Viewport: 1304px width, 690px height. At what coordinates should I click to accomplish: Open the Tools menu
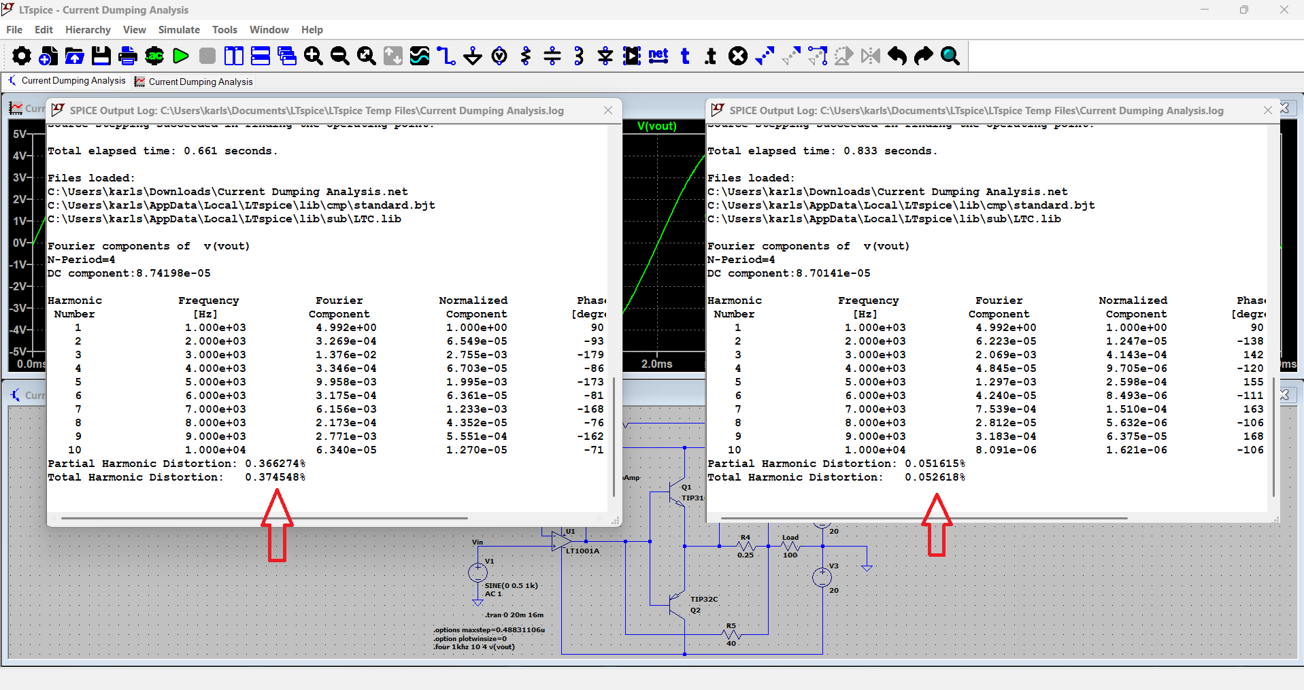[x=224, y=30]
